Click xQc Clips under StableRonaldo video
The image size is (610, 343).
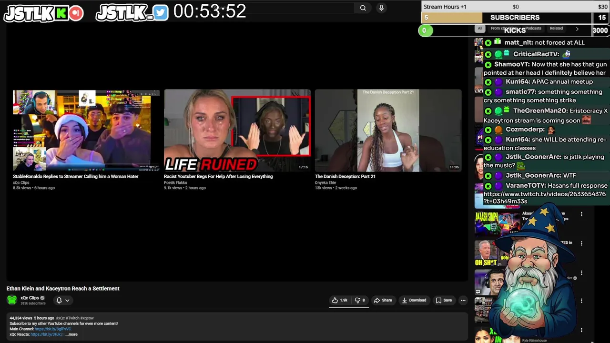click(x=20, y=182)
